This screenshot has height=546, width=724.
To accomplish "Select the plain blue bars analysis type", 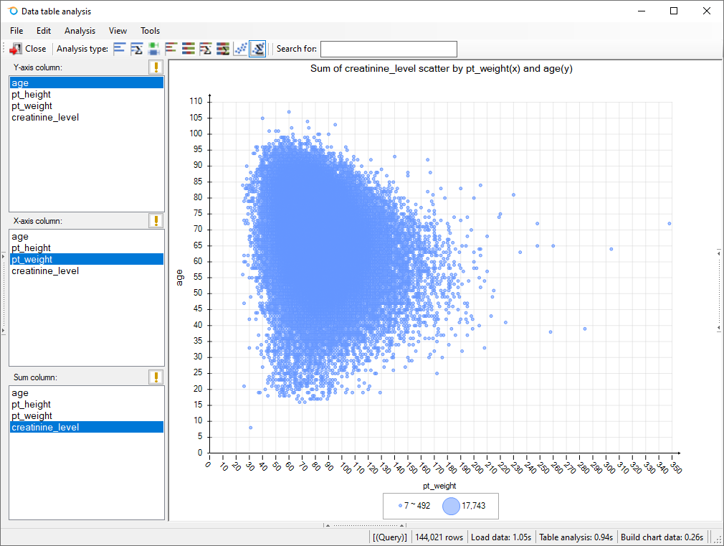I will click(119, 49).
